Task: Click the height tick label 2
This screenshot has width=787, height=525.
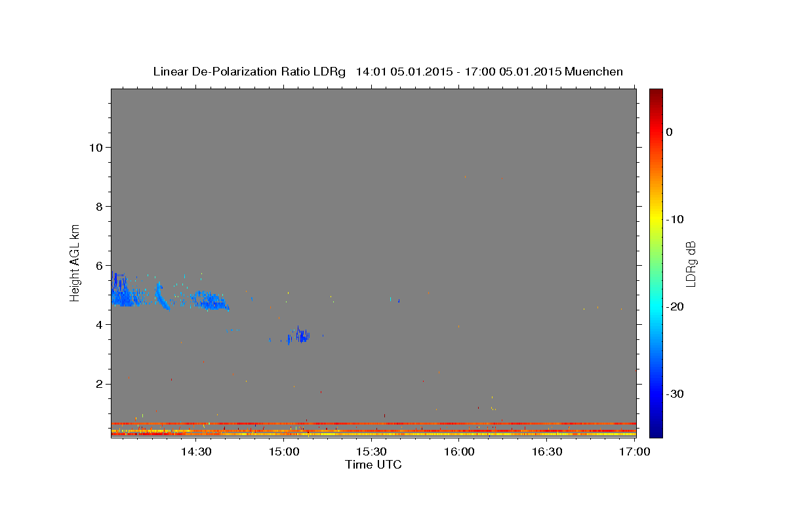Action: coord(98,383)
